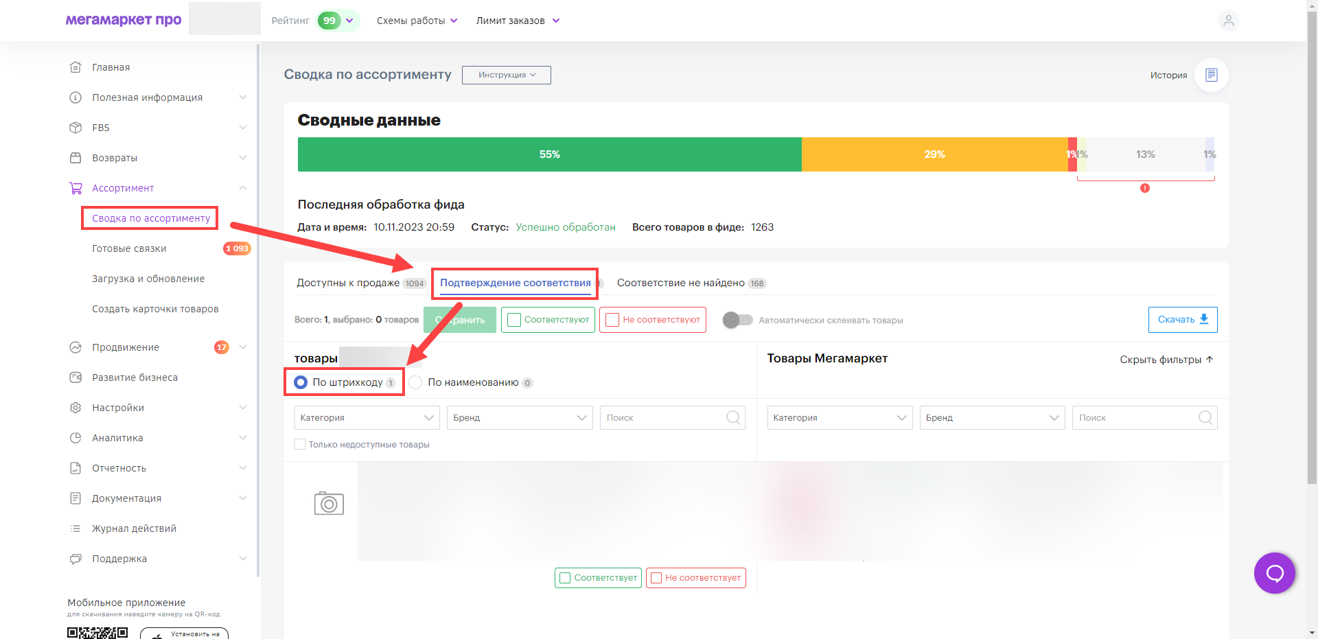The height and width of the screenshot is (639, 1318).
Task: Click the user profile avatar icon
Action: pyautogui.click(x=1228, y=21)
